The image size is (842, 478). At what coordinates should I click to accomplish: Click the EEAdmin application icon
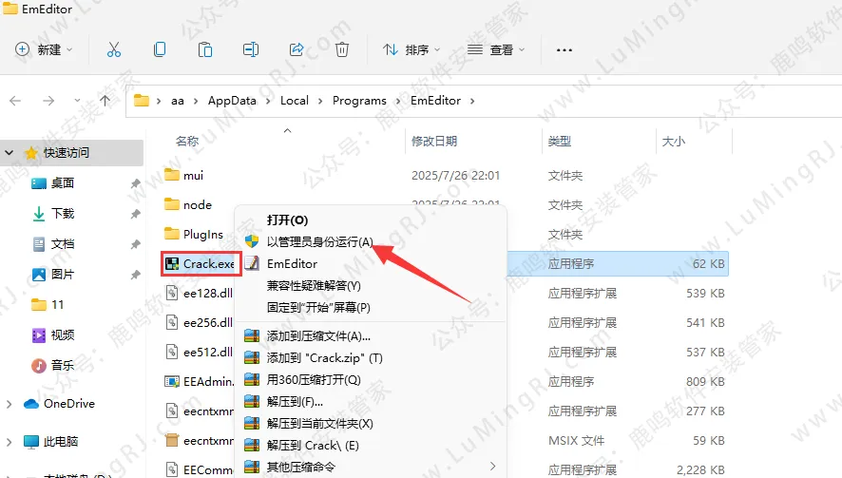172,382
